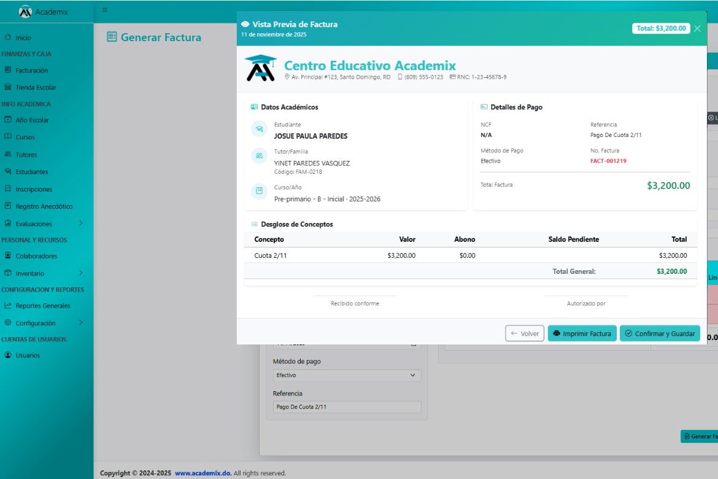Go back with the Volver button
Image resolution: width=718 pixels, height=479 pixels.
(524, 333)
